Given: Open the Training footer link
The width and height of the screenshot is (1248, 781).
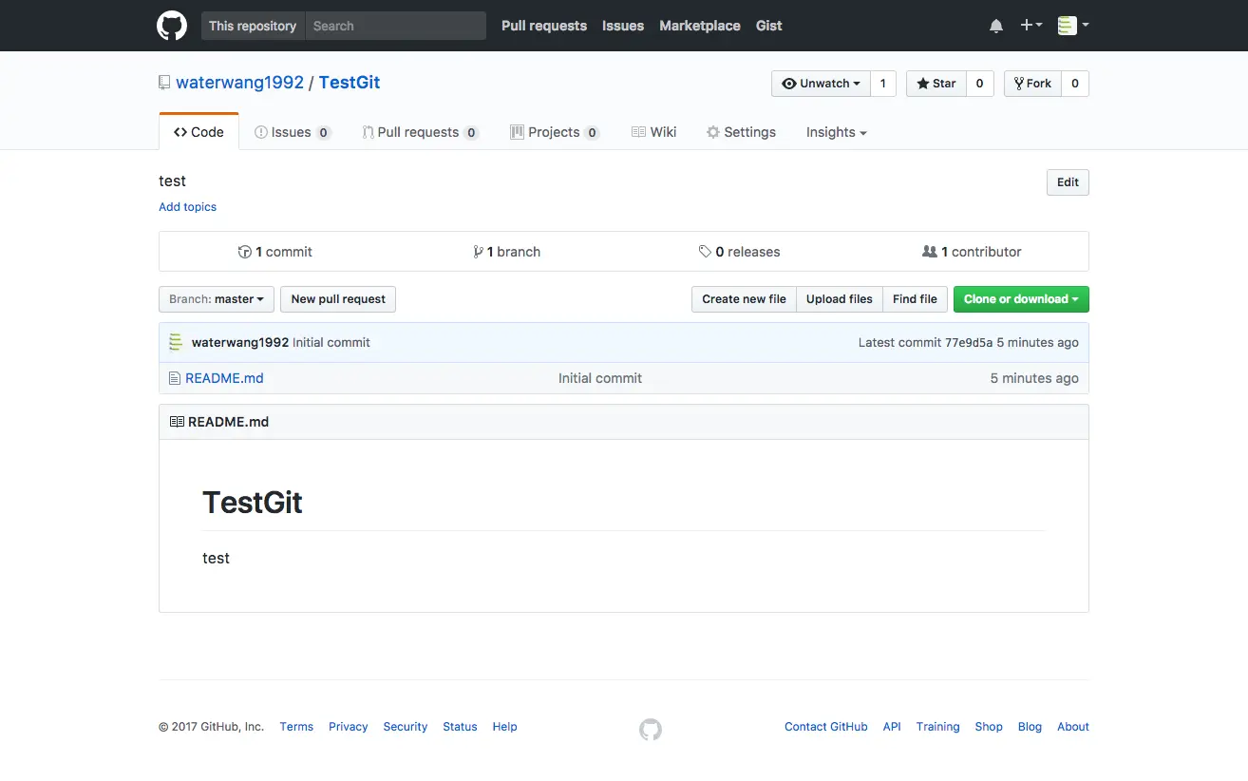Looking at the screenshot, I should click(x=938, y=727).
